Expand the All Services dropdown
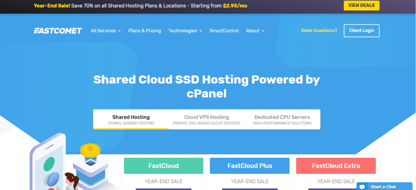The image size is (416, 190). pyautogui.click(x=106, y=31)
